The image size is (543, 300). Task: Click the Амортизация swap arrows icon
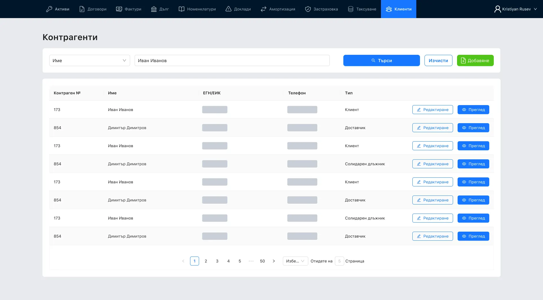264,9
